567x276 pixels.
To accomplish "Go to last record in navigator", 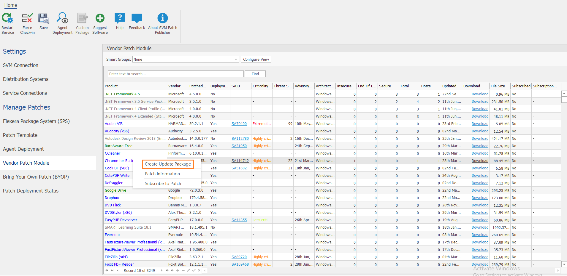I will 172,270.
